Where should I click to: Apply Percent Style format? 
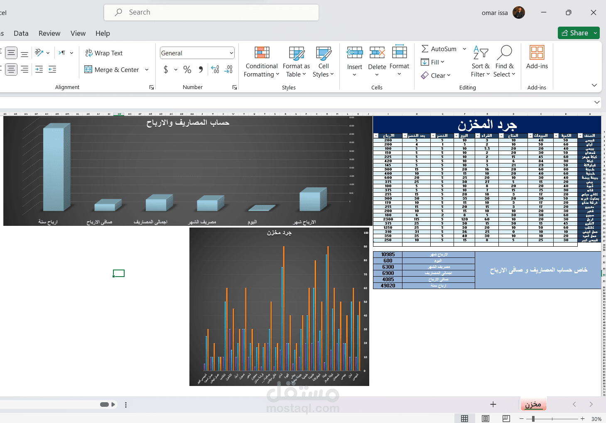(x=187, y=69)
